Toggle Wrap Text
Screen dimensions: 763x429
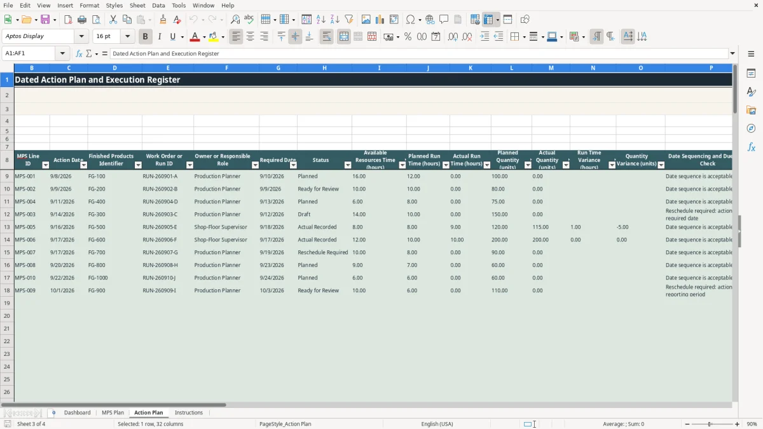(326, 37)
